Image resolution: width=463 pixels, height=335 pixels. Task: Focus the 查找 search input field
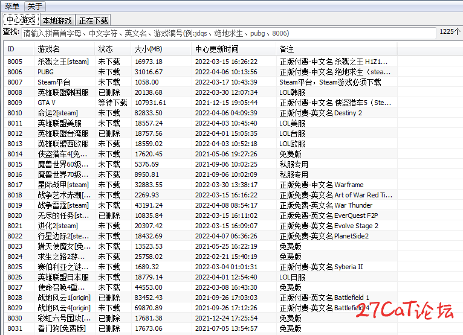(x=228, y=33)
